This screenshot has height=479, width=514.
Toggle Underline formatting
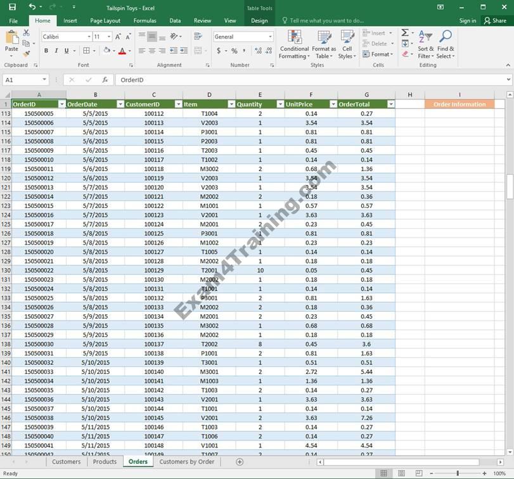(x=65, y=51)
